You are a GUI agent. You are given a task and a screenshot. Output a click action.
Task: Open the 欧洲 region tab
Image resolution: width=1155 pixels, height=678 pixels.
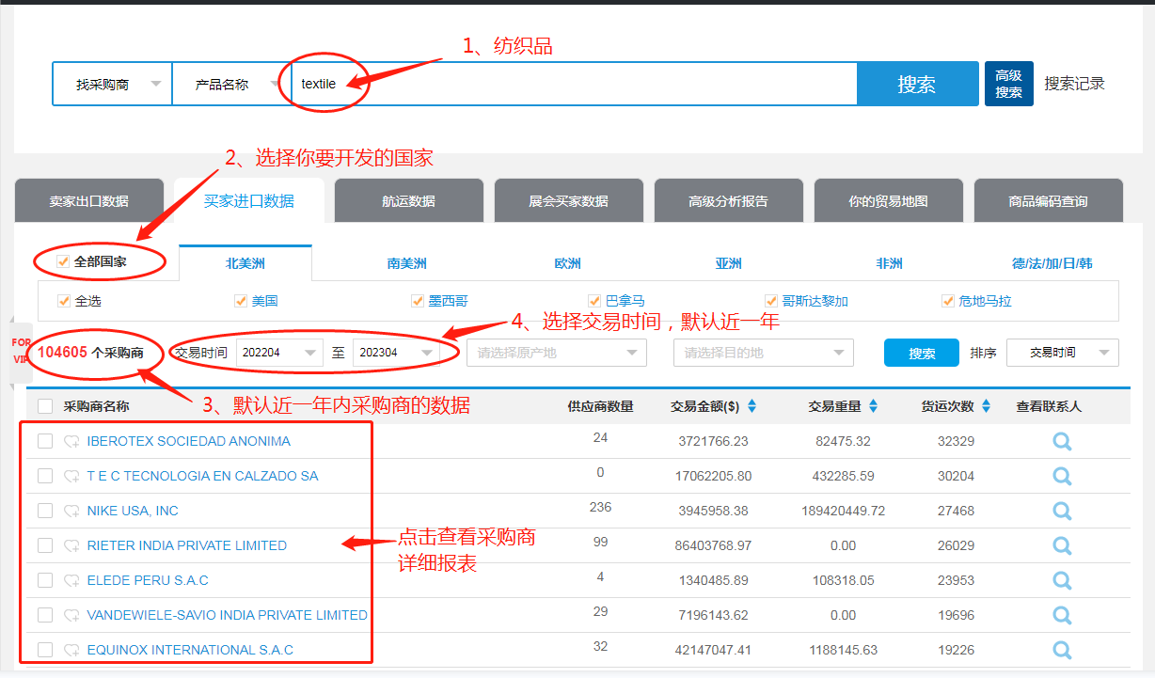[x=567, y=263]
